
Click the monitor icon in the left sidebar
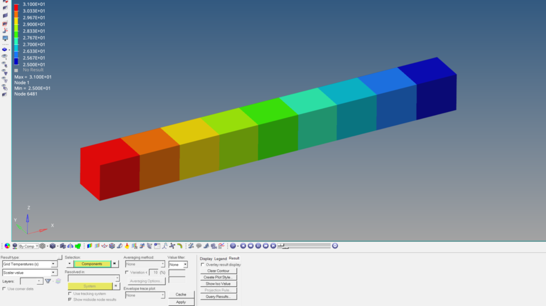click(5, 38)
